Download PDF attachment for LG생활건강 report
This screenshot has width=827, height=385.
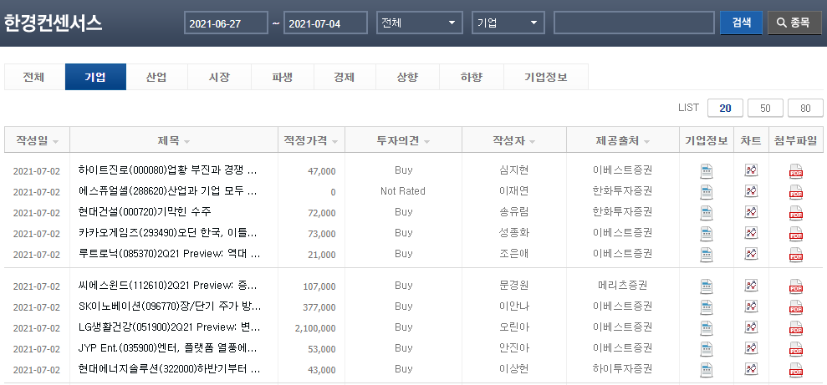[x=796, y=328]
